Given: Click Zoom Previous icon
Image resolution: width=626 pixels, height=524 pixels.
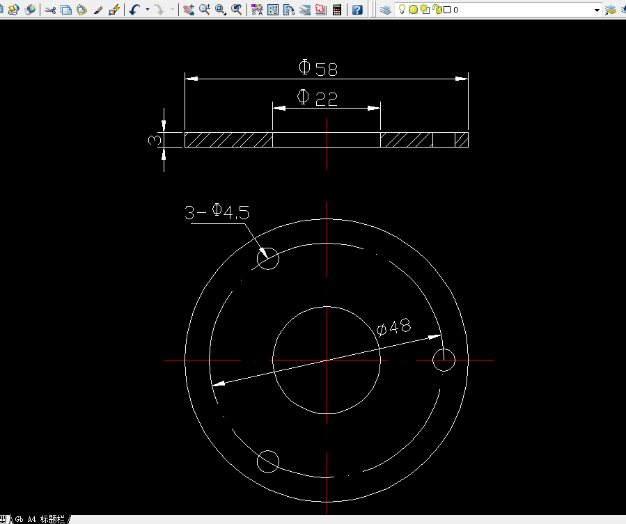Looking at the screenshot, I should pyautogui.click(x=237, y=10).
